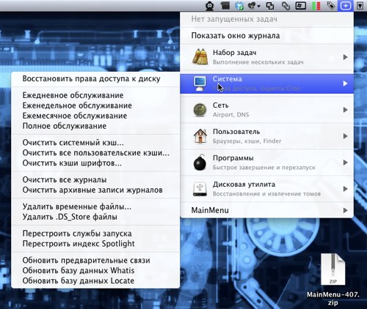
Task: Click the Пользователь label text
Action: pos(236,132)
